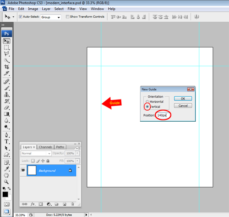The width and height of the screenshot is (229, 217).
Task: Select the Zoom tool
Action: 6,182
